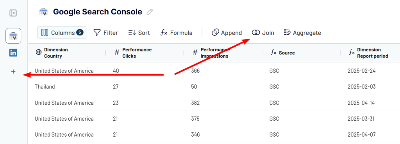400x144 pixels.
Task: Open the Sort option
Action: tap(139, 33)
